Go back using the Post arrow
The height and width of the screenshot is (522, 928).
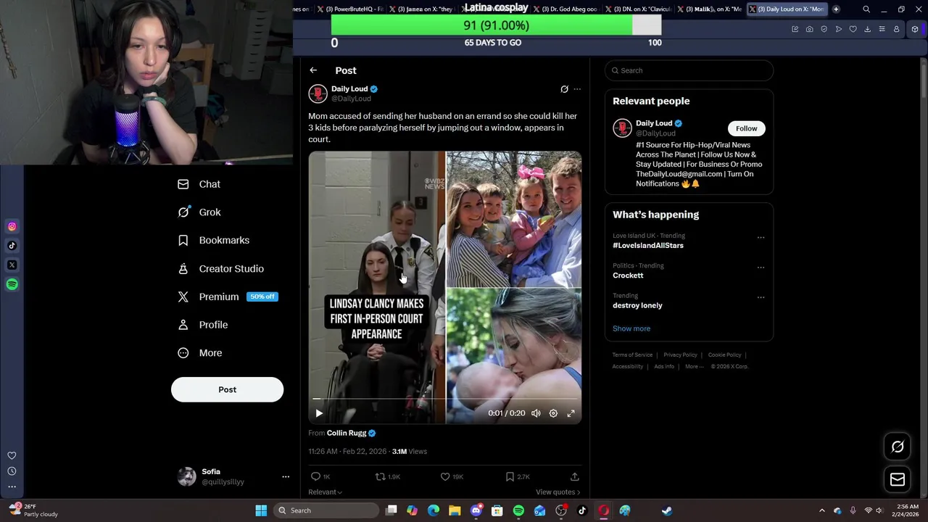(x=313, y=70)
